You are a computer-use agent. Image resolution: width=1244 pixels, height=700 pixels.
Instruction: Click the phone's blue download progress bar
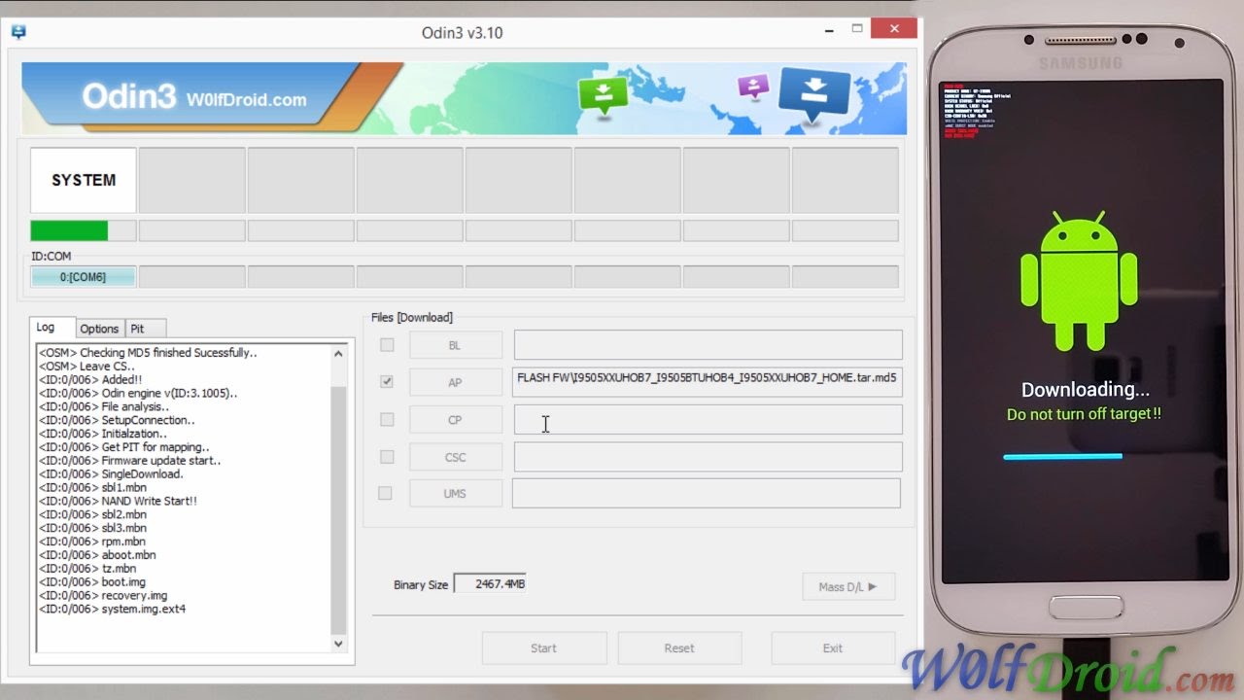pos(1062,456)
